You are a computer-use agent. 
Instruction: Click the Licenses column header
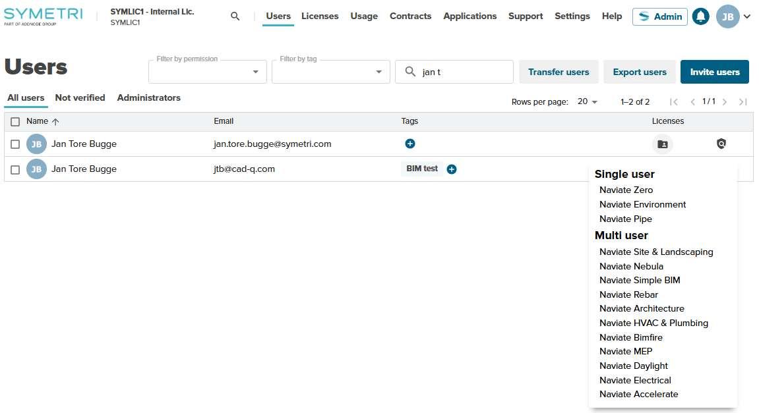(667, 121)
